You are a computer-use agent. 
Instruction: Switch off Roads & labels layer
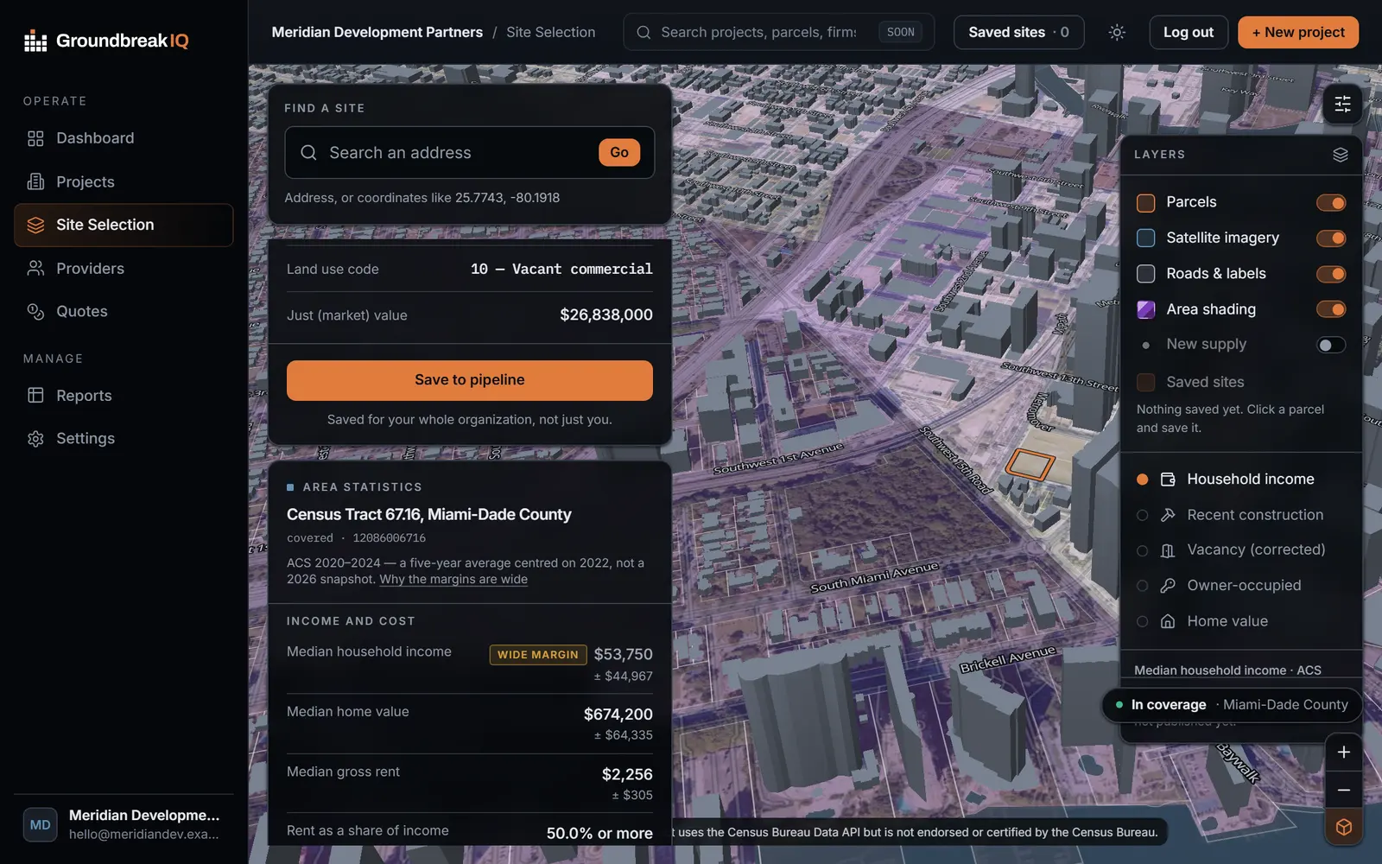[x=1330, y=274]
